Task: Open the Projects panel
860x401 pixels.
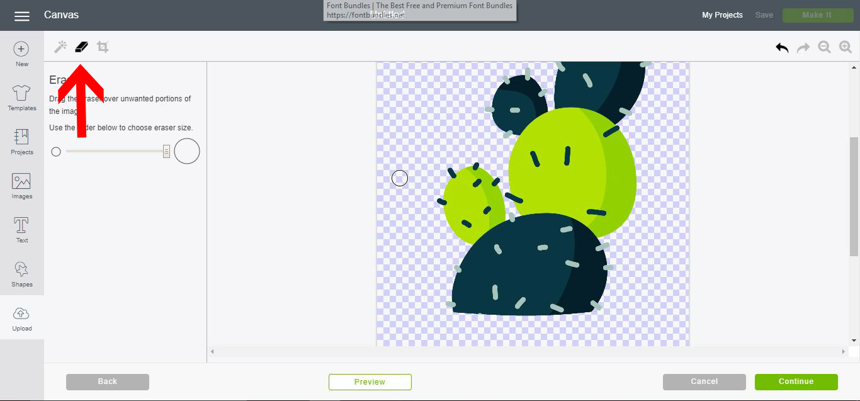Action: pyautogui.click(x=22, y=142)
